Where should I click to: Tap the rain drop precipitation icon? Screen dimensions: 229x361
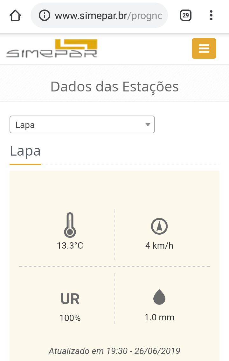click(x=159, y=297)
